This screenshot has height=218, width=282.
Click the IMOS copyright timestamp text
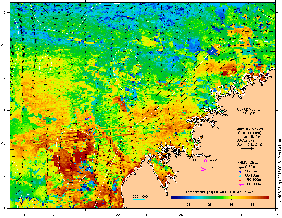280,171
